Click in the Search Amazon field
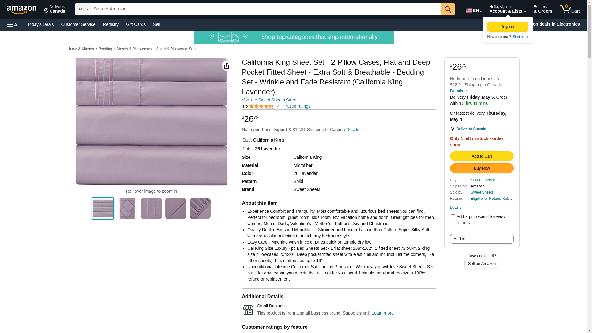 (266, 9)
